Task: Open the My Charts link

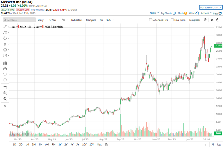Action: coord(168,13)
